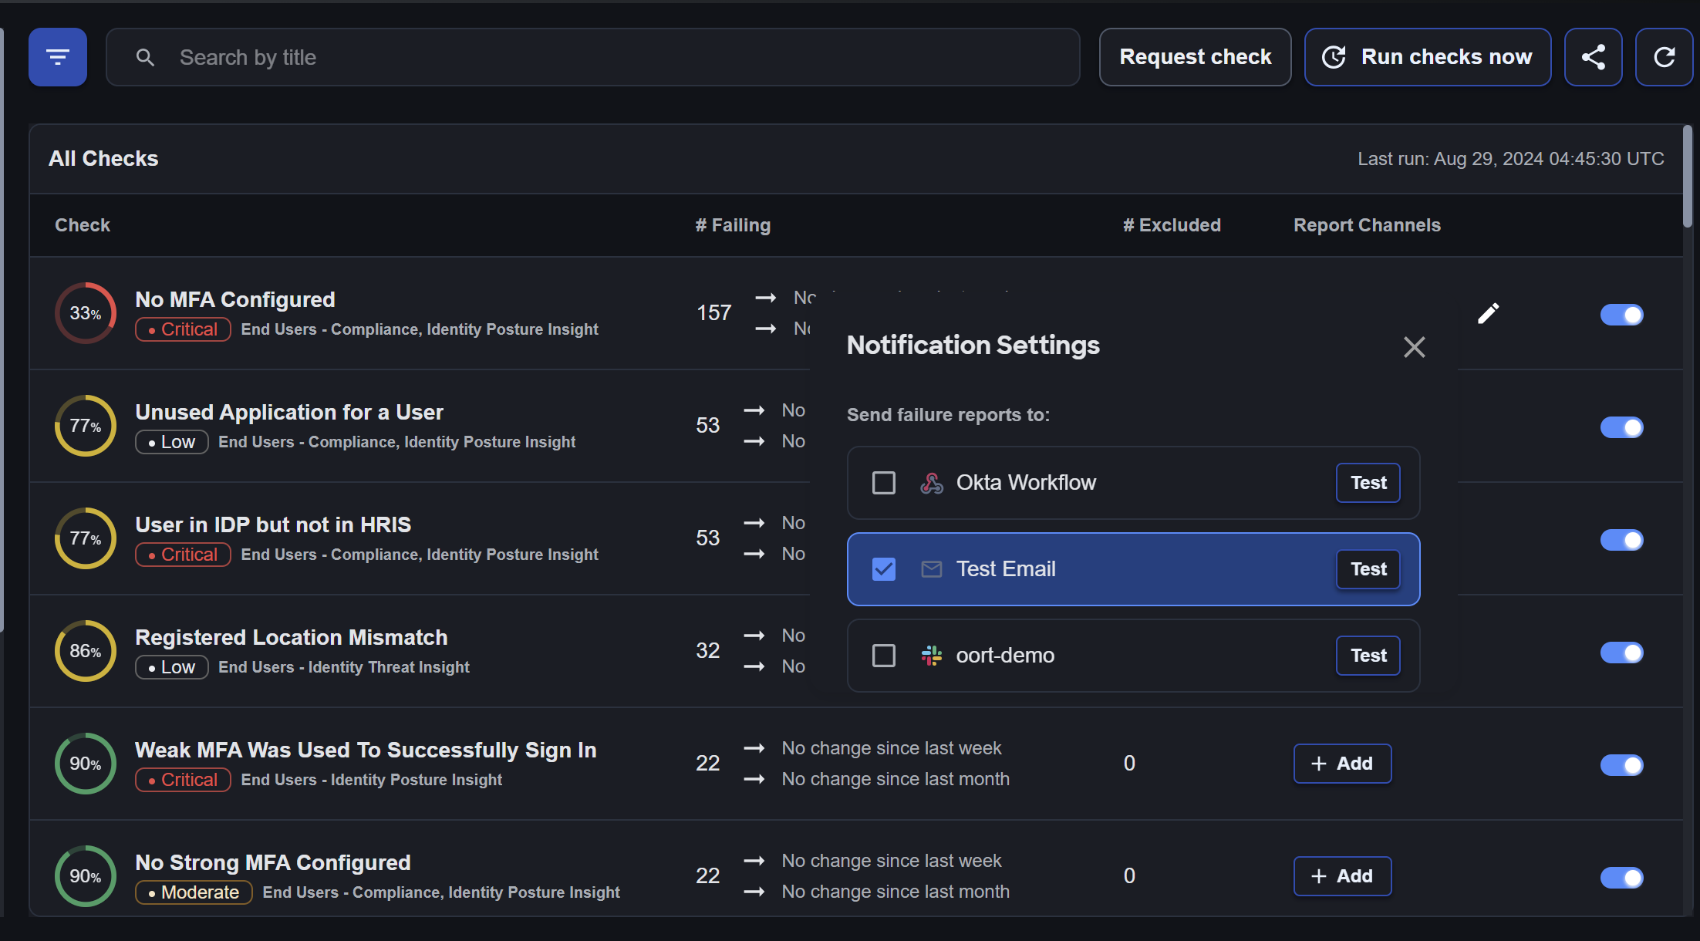Check the Okta Workflow checkbox
Screen dimensions: 1700x941
click(x=883, y=483)
